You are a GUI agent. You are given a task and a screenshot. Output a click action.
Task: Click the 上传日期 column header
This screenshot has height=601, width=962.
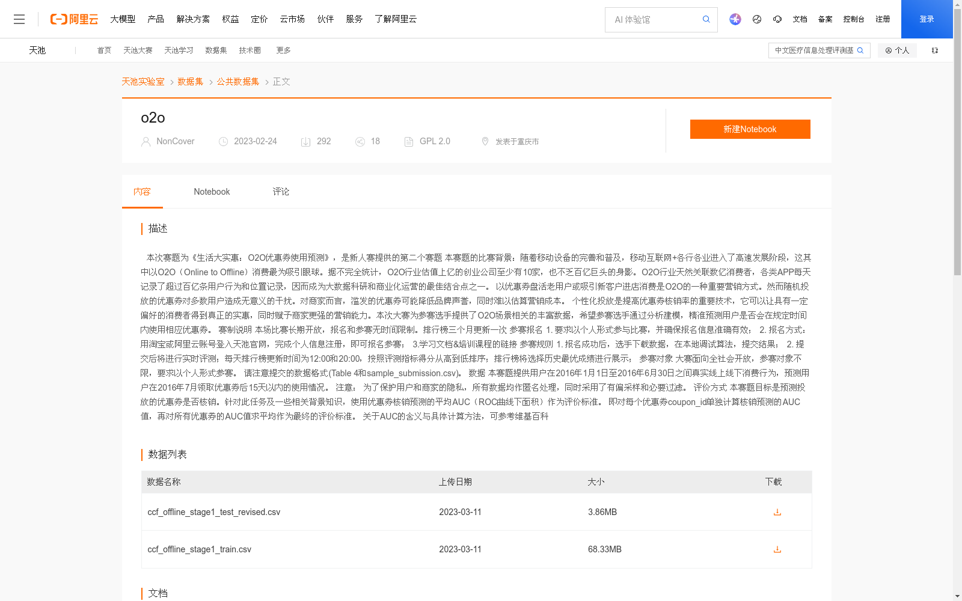point(455,482)
